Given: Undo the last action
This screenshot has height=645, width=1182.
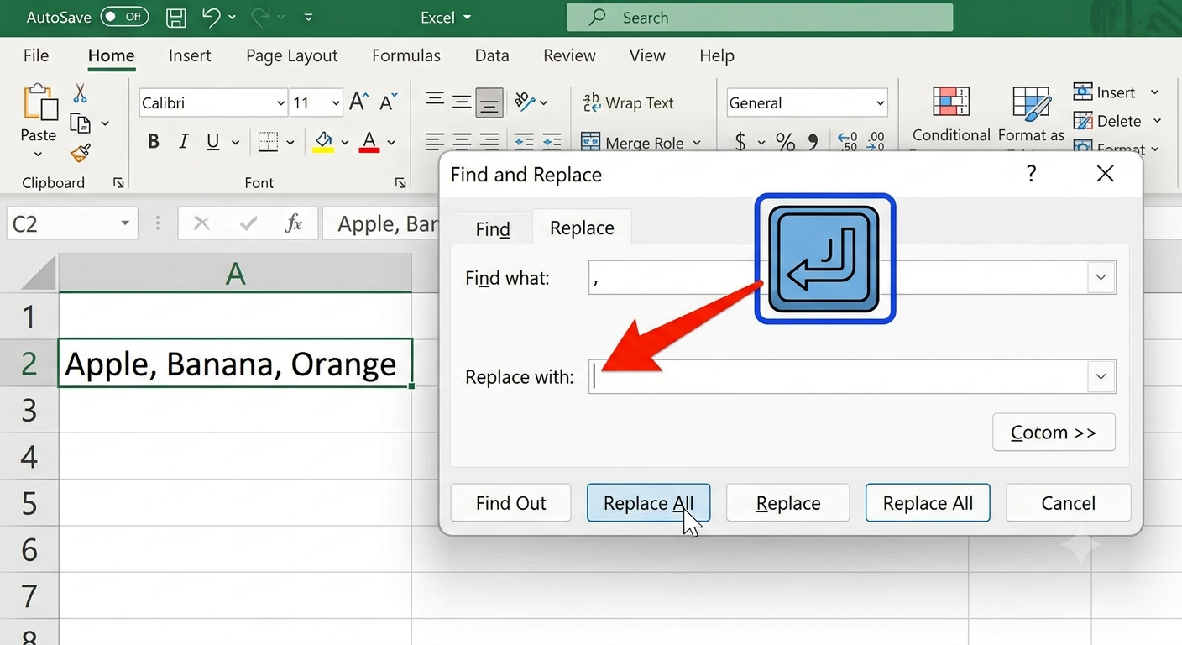Looking at the screenshot, I should click(x=212, y=17).
